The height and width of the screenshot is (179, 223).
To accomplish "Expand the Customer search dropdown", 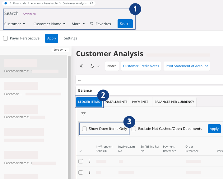I will (15, 24).
